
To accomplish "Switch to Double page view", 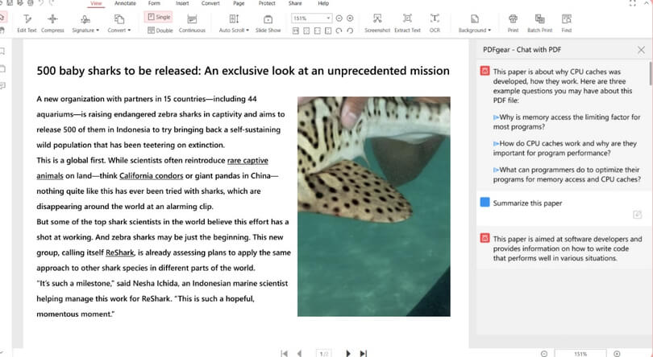I will 160,31.
